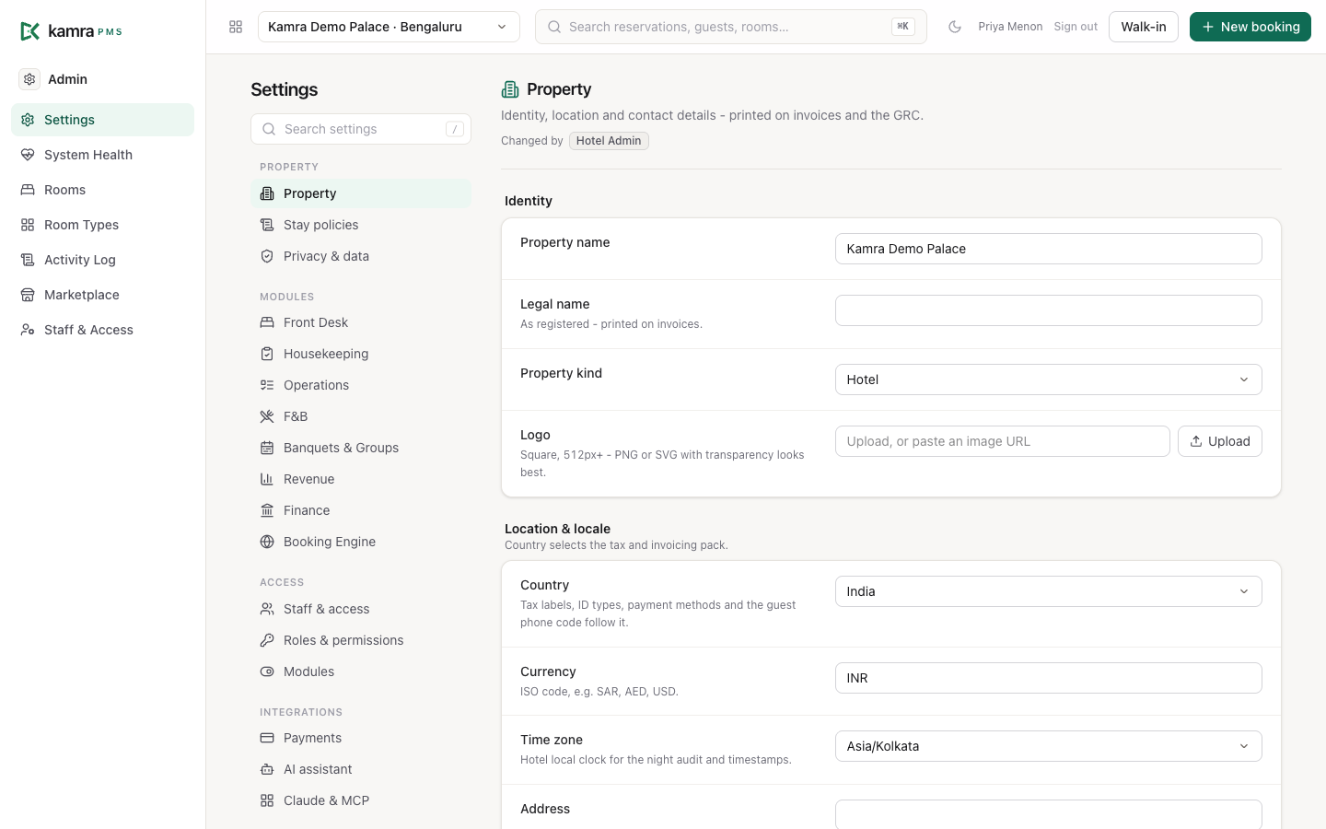Open Payments integration settings
The width and height of the screenshot is (1326, 829).
(361, 738)
